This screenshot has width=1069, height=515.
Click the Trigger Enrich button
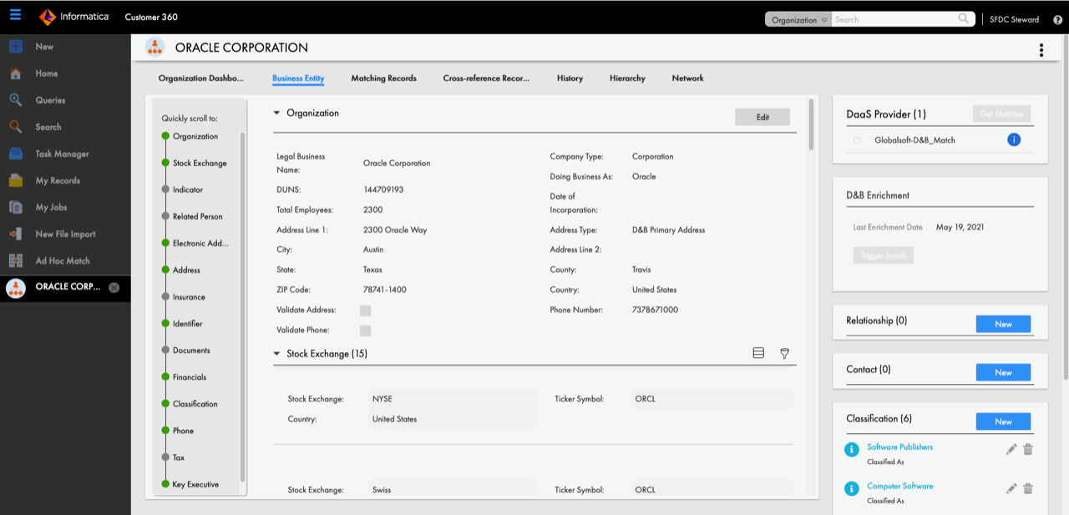coord(884,255)
